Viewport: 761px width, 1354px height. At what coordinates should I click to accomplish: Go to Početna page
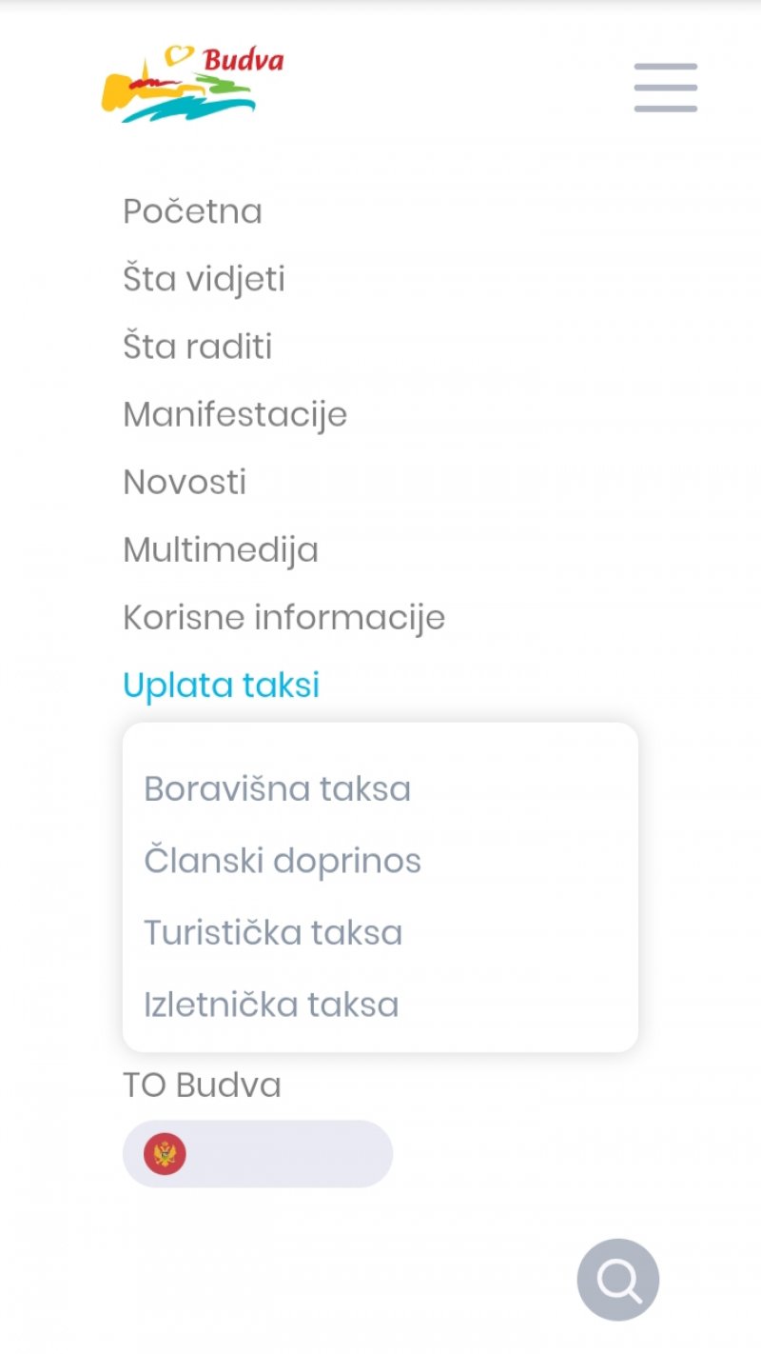coord(192,211)
